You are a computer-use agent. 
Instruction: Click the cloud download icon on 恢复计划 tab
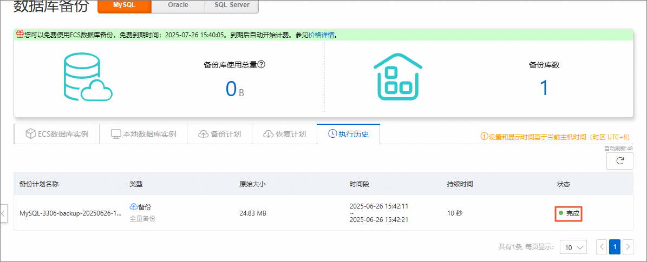coord(268,134)
